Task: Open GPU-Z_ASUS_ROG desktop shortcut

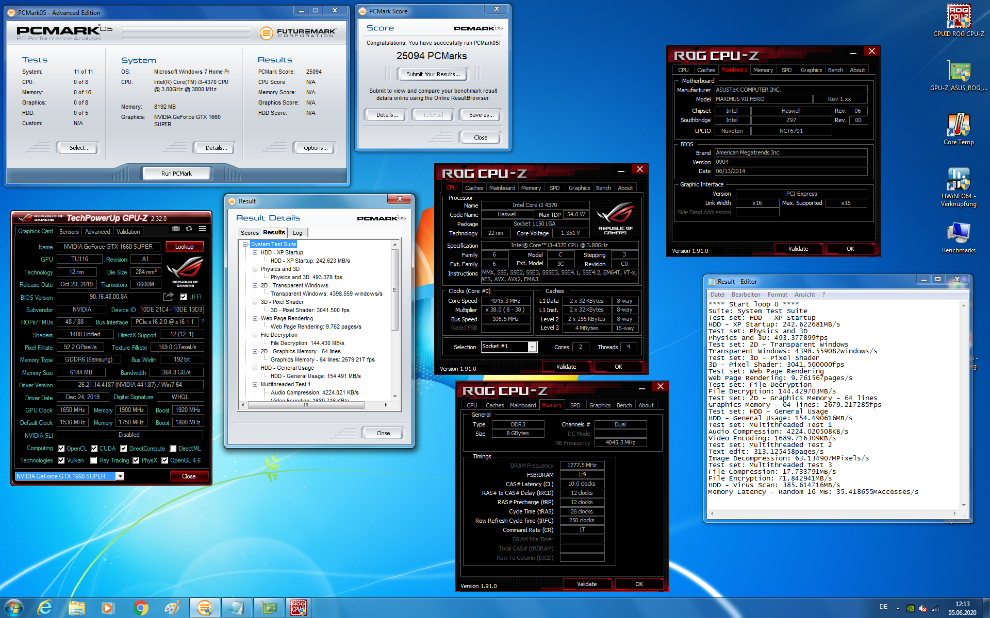Action: click(x=958, y=75)
